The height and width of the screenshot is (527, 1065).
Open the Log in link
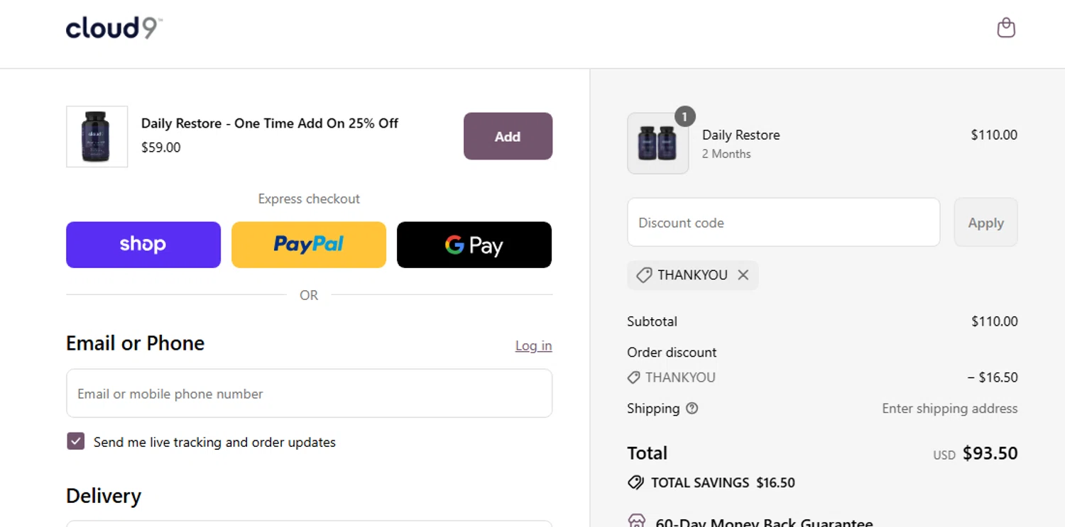click(533, 345)
